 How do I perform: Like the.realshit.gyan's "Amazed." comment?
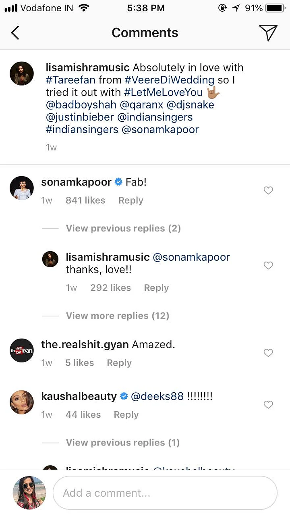click(268, 353)
